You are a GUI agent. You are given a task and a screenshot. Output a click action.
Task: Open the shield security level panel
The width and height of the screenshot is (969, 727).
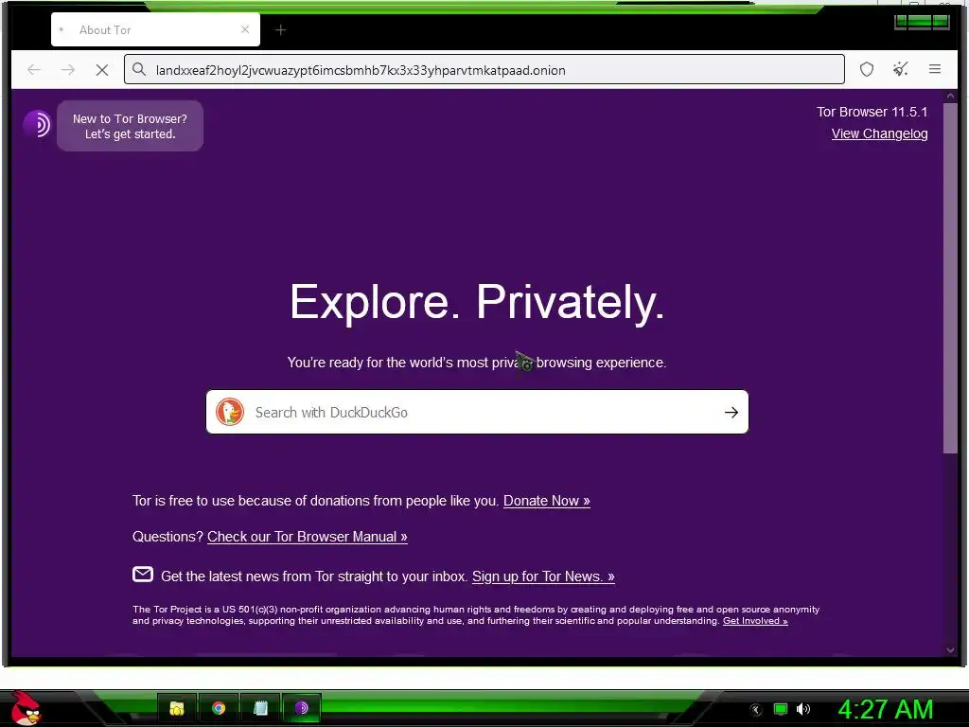867,69
